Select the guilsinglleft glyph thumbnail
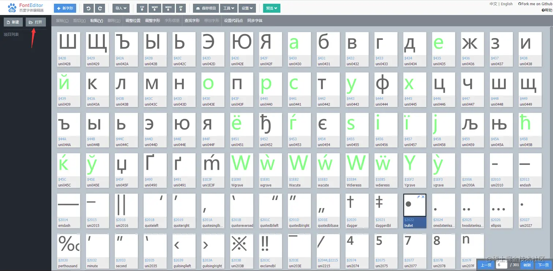The image size is (553, 271). pos(184,251)
